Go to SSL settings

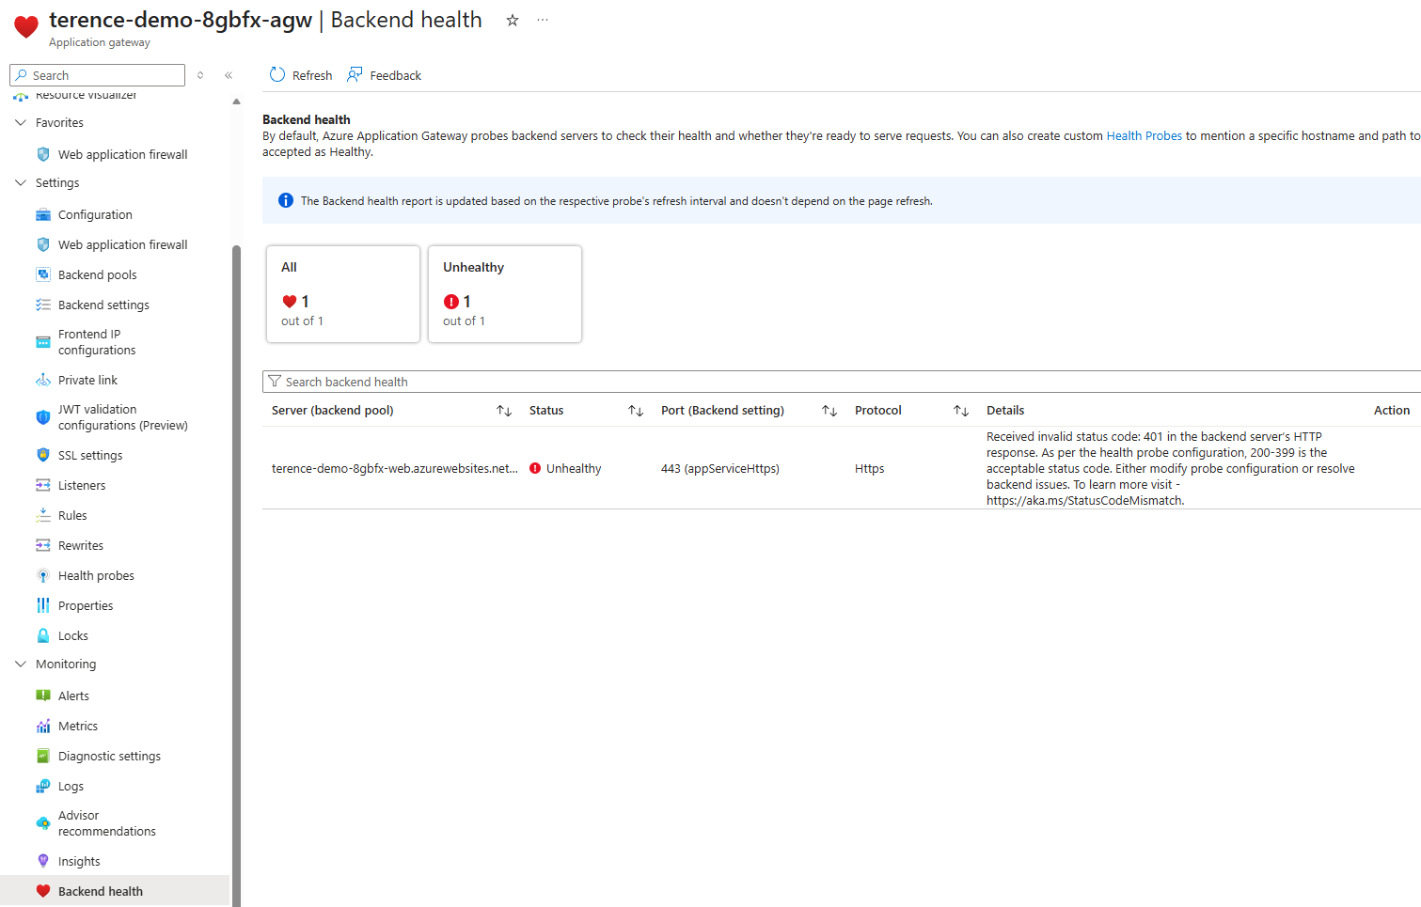(90, 455)
